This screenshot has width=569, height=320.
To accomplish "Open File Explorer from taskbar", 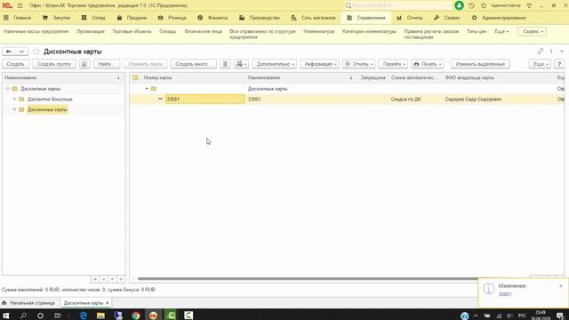I will 100,316.
